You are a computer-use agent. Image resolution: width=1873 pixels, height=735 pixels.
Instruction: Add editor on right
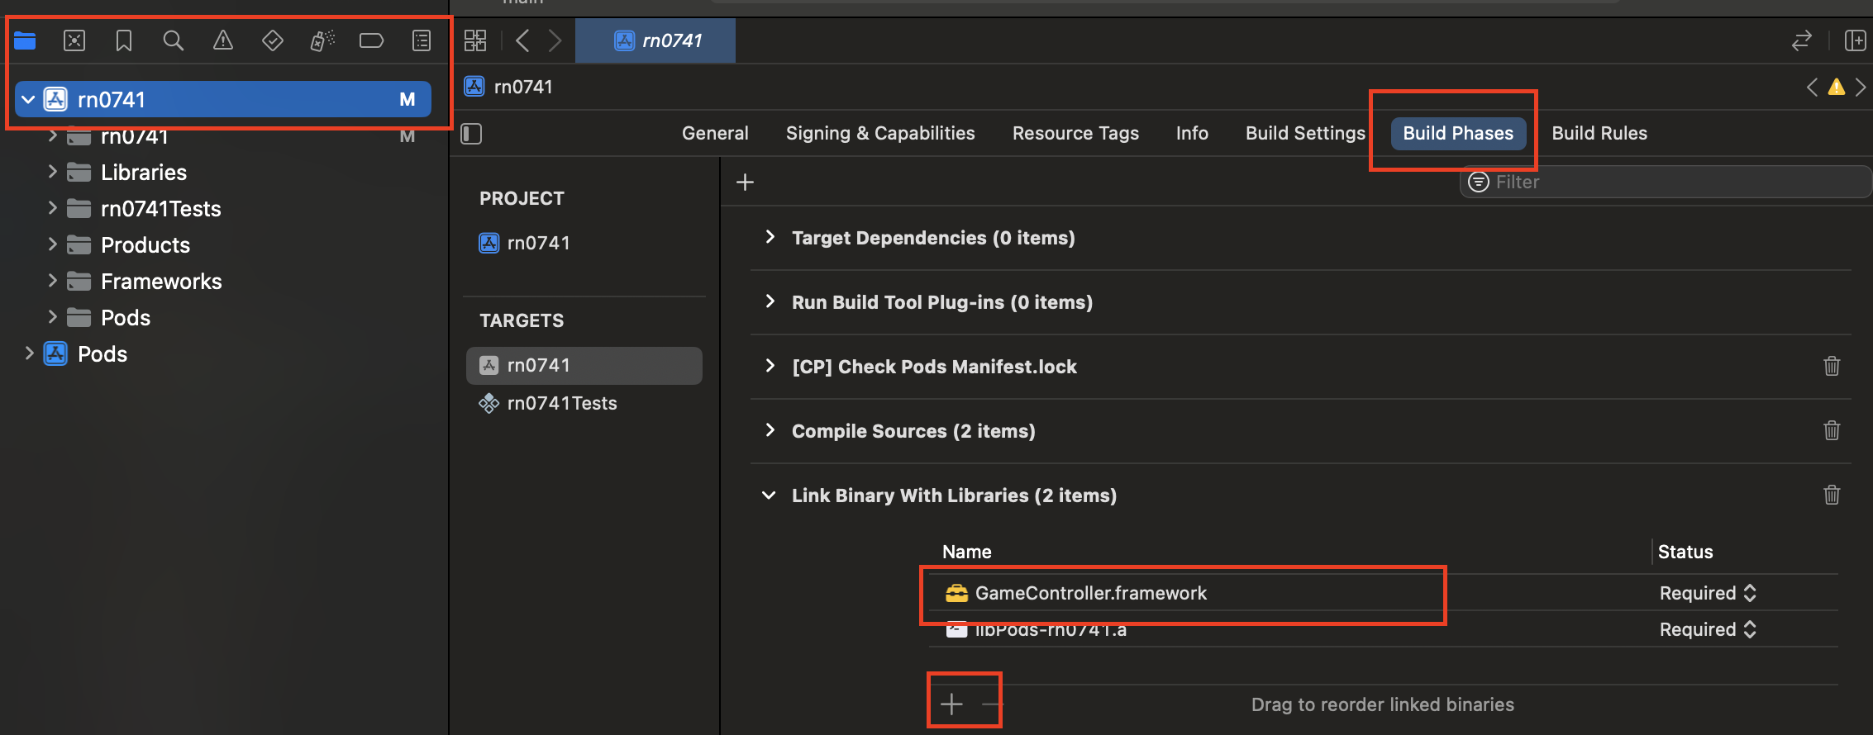coord(1856,40)
